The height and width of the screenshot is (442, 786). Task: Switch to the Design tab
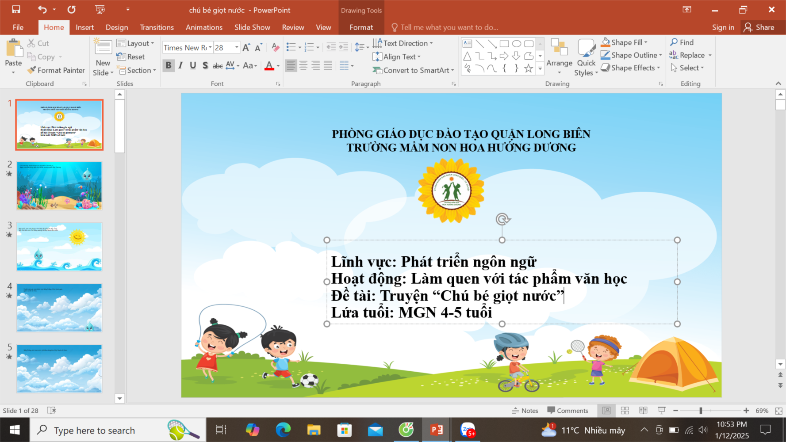tap(117, 27)
